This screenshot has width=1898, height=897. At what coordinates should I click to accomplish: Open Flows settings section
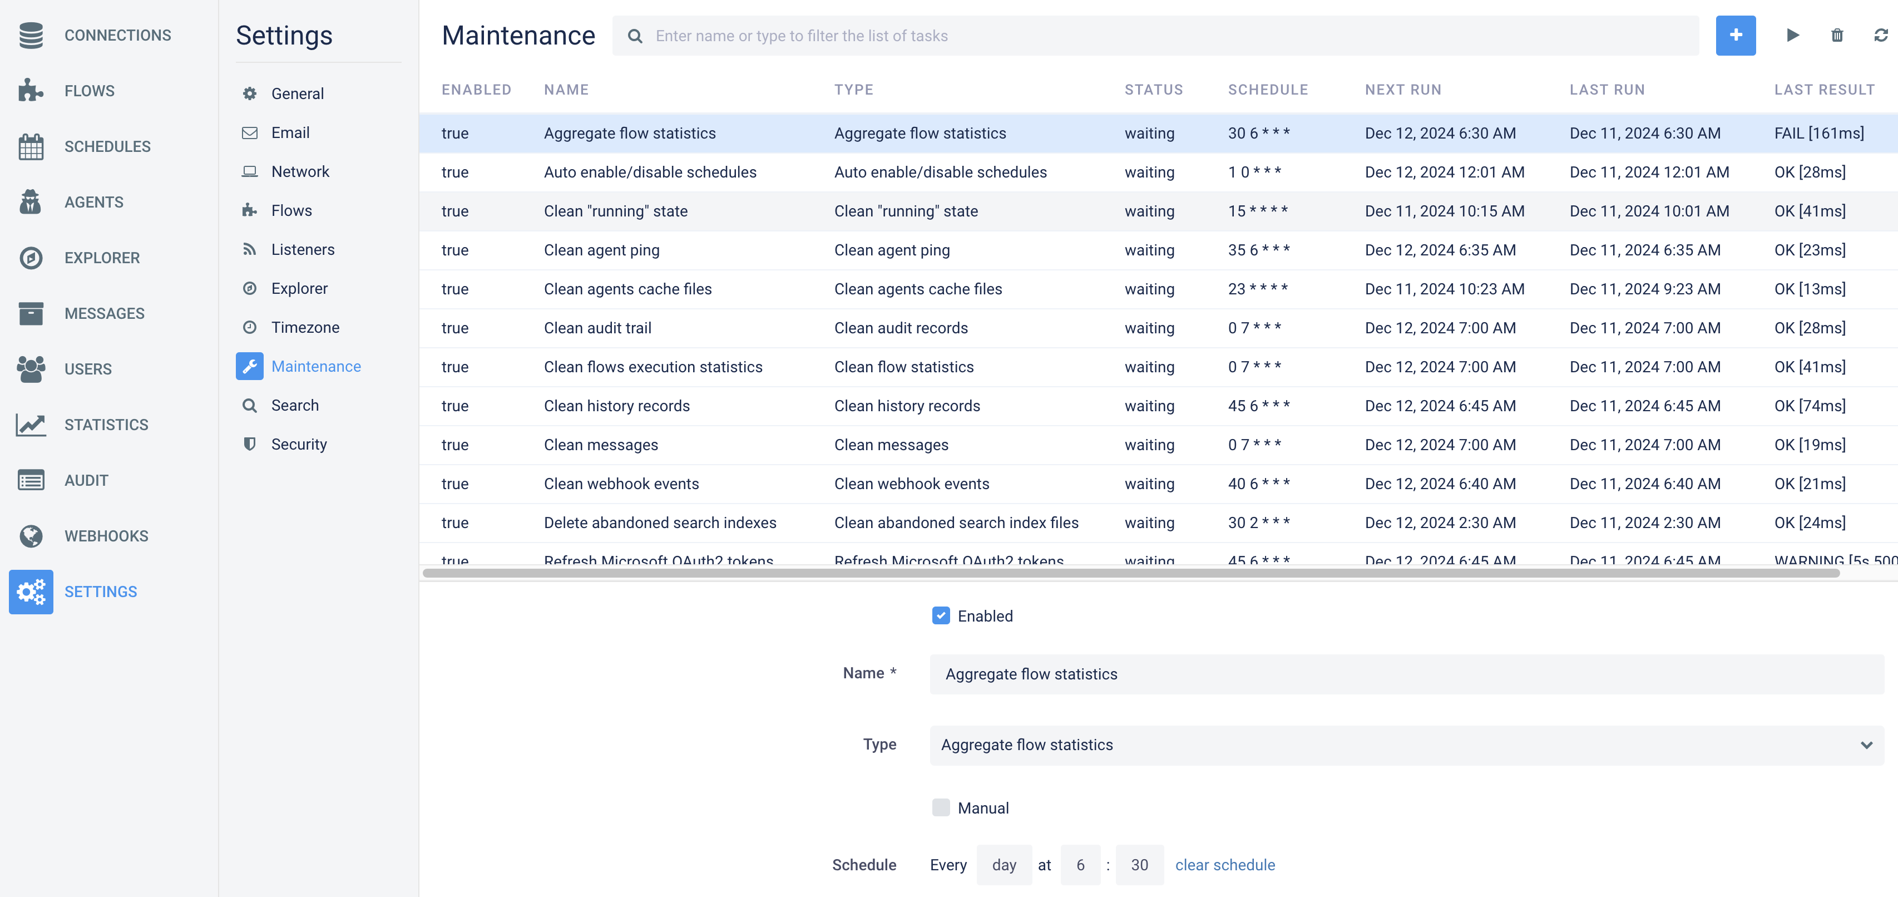[291, 211]
